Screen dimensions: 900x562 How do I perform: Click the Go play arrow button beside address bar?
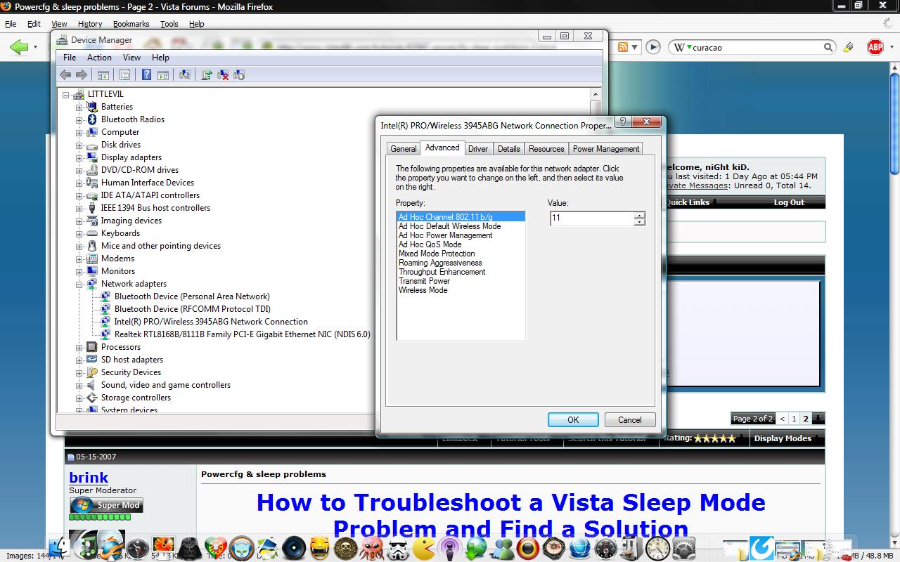(x=653, y=47)
